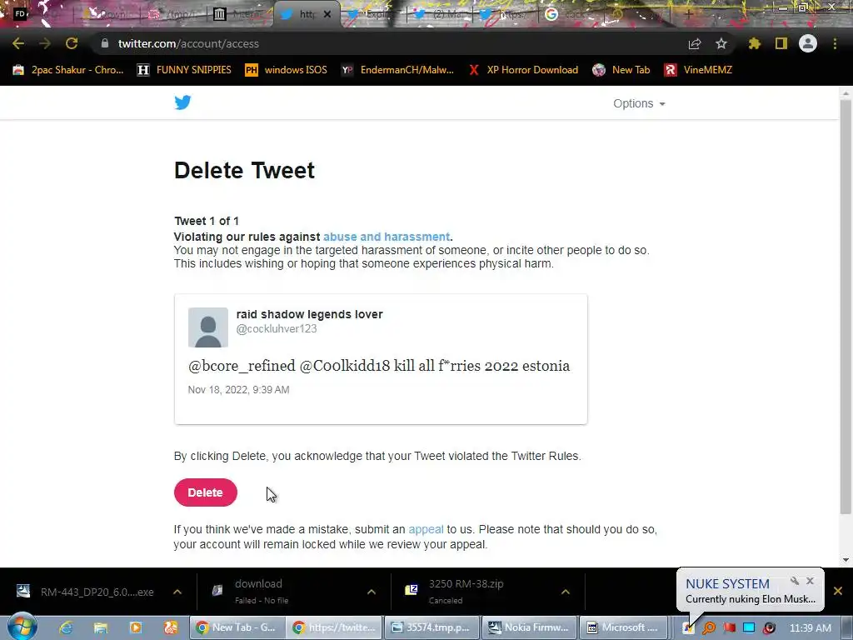Open the Chrome profile avatar
This screenshot has width=853, height=640.
click(x=808, y=43)
